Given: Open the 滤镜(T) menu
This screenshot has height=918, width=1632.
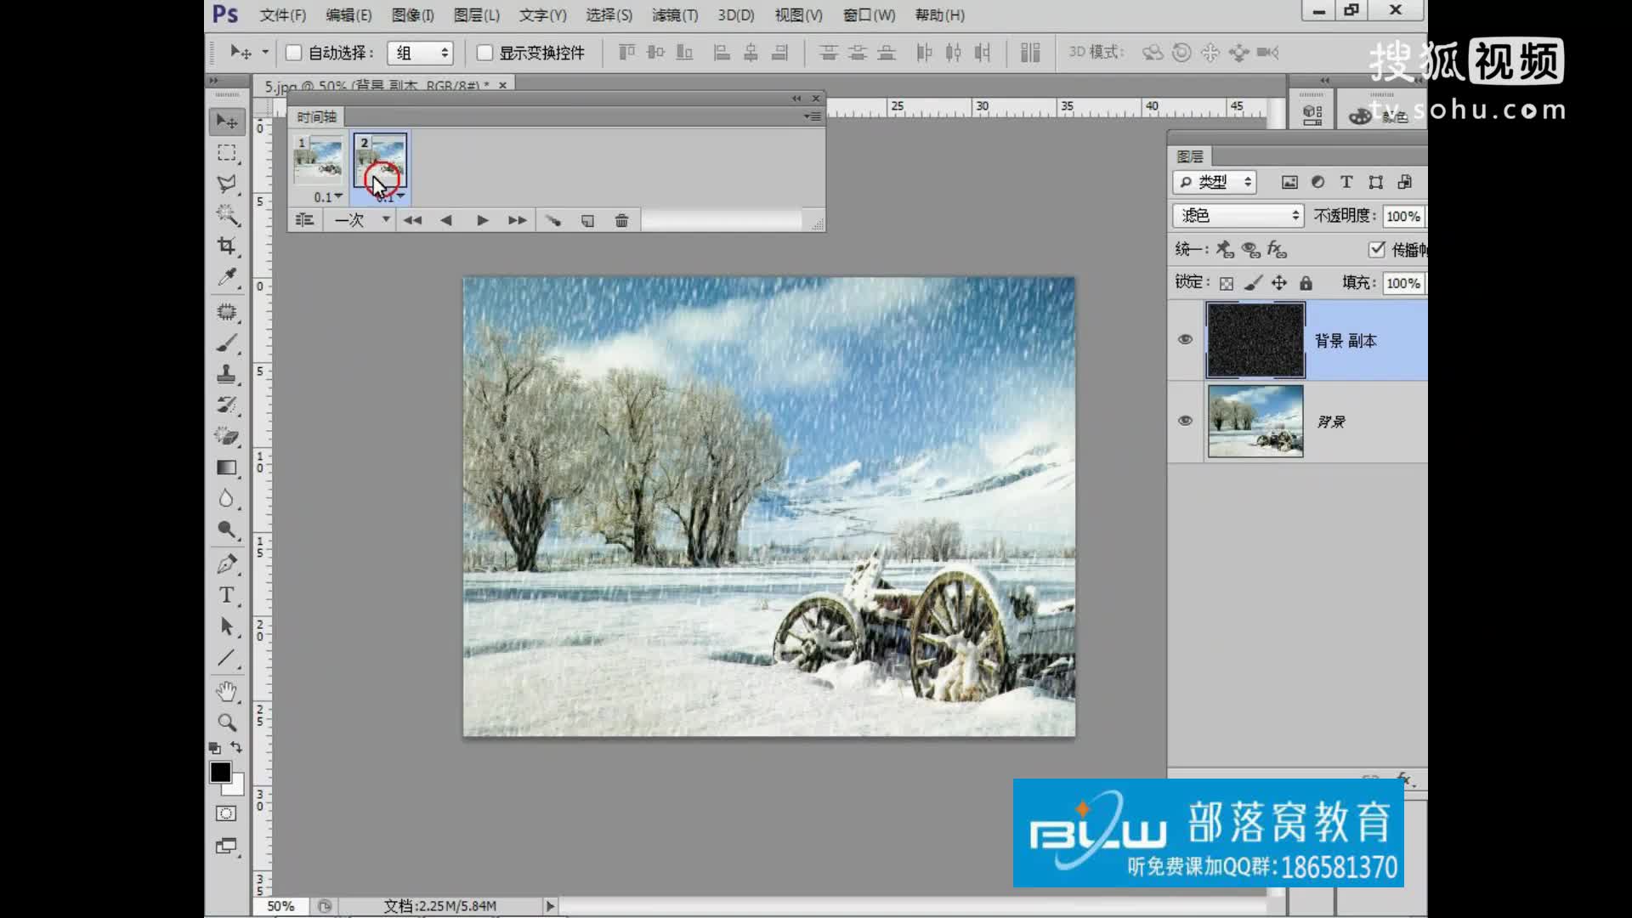Looking at the screenshot, I should pyautogui.click(x=674, y=15).
